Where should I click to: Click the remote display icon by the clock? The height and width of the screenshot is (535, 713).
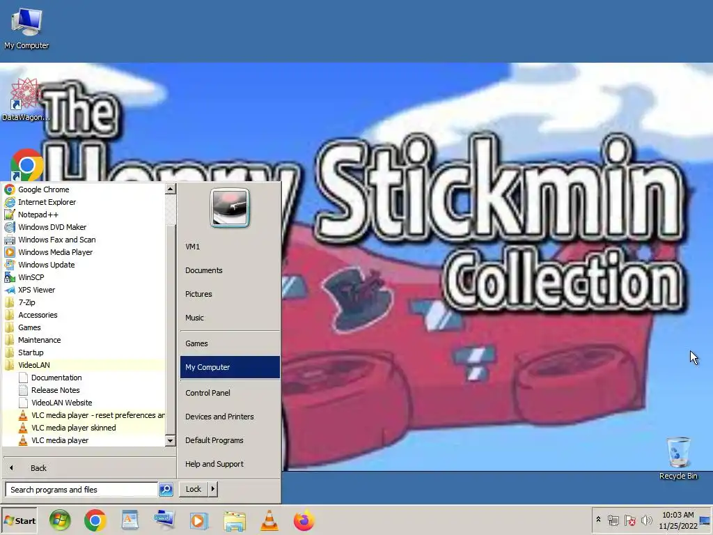click(x=705, y=520)
